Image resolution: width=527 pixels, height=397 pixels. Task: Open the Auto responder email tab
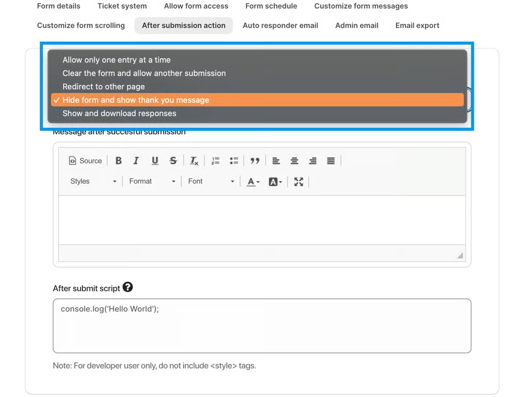pyautogui.click(x=281, y=25)
